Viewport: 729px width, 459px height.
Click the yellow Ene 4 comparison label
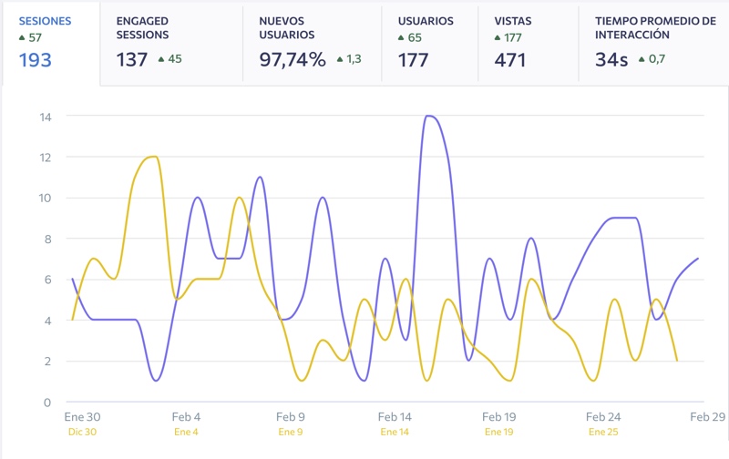186,432
